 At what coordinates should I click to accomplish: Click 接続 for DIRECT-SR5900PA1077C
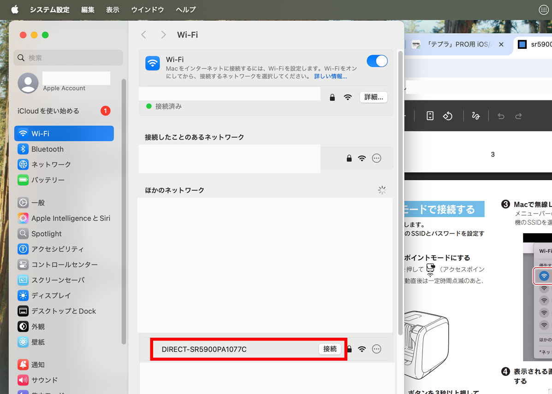click(x=330, y=349)
